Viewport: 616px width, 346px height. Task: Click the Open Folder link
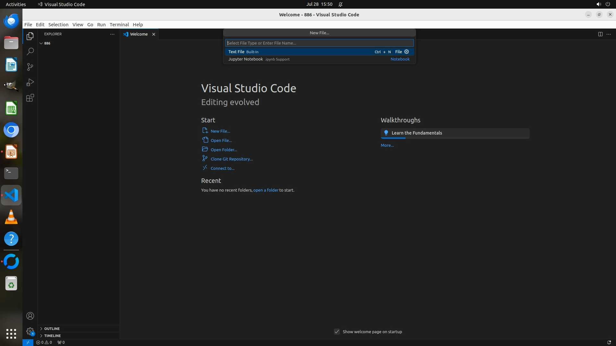coord(224,150)
